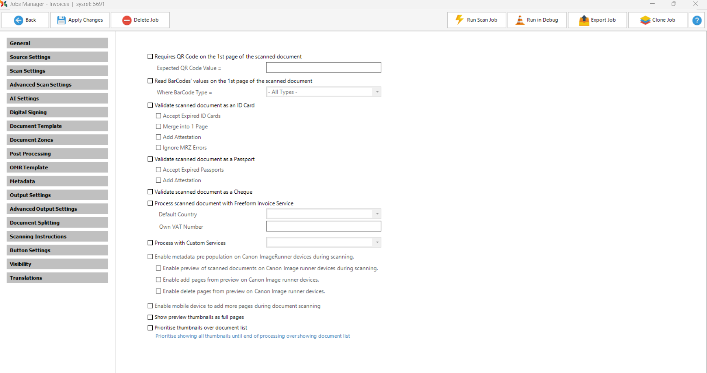Enable metadata pre population on Canon ImageRunner
The height and width of the screenshot is (373, 707).
[x=150, y=257]
